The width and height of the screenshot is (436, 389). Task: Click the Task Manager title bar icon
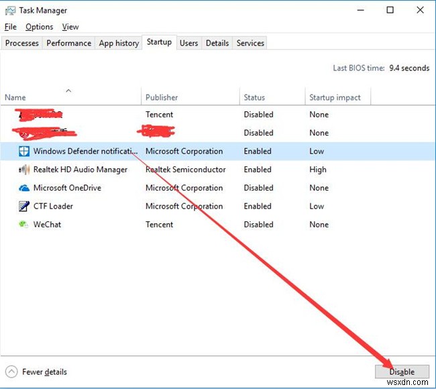10,11
